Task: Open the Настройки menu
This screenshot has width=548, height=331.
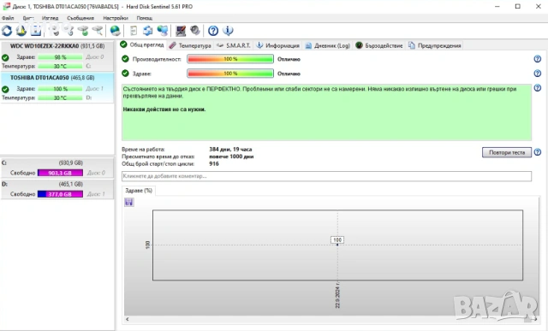Action: (116, 18)
